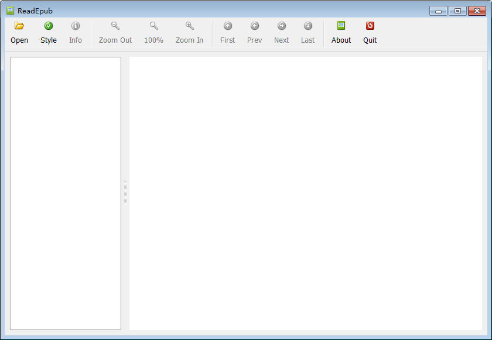Open an EPUB file with the Open icon
The height and width of the screenshot is (340, 492).
point(19,26)
